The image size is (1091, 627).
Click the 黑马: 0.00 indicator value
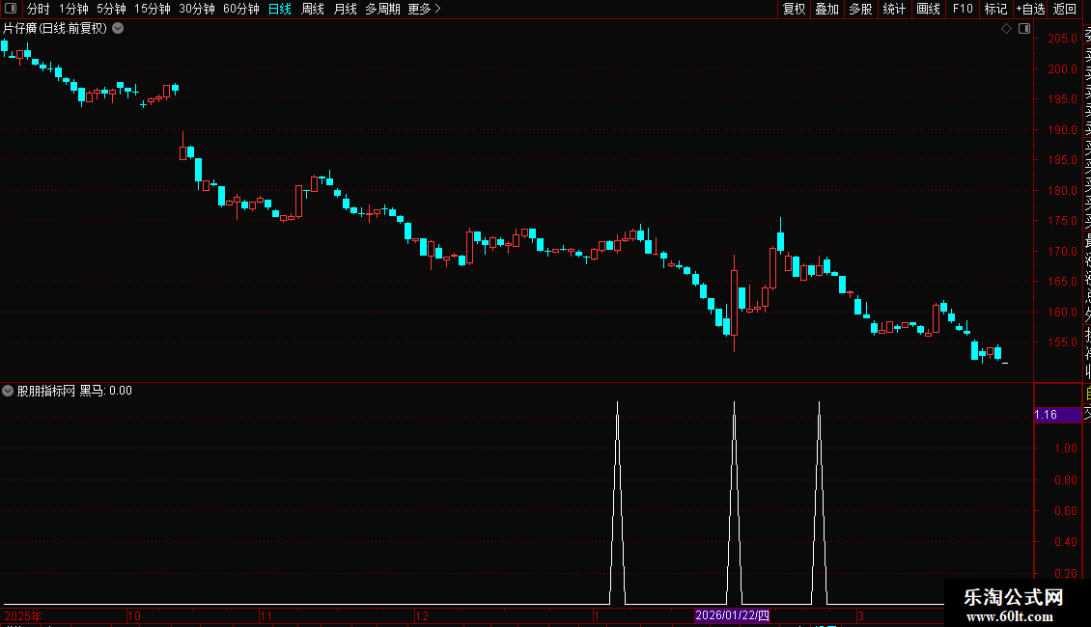pos(106,391)
